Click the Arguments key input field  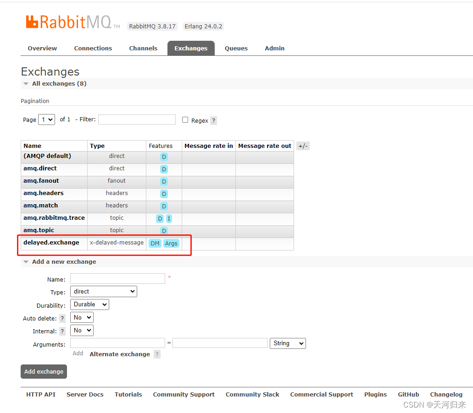(117, 343)
